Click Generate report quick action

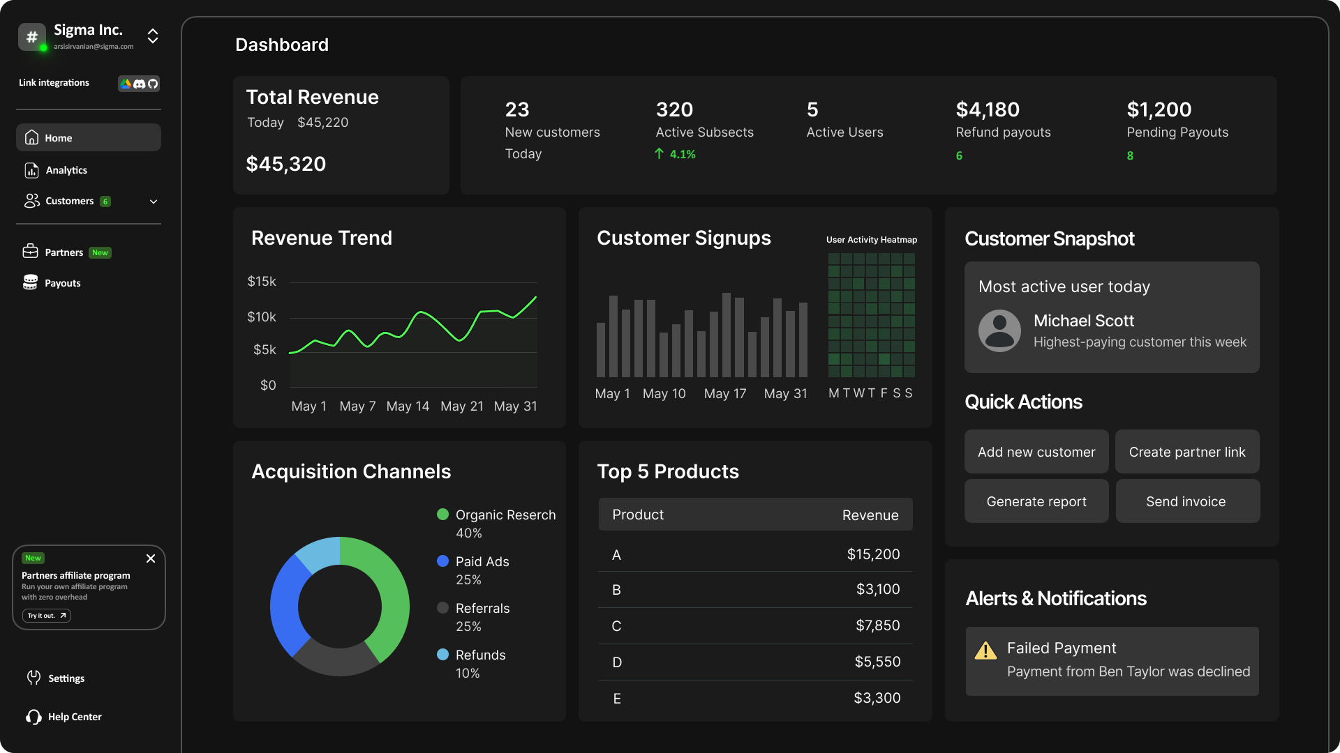(1036, 501)
